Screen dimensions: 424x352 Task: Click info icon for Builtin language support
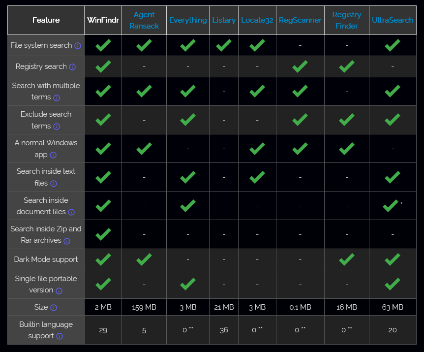click(60, 336)
